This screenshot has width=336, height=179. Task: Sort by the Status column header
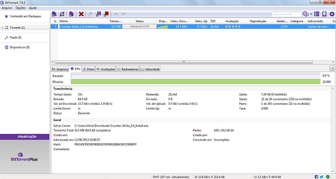pyautogui.click(x=140, y=21)
